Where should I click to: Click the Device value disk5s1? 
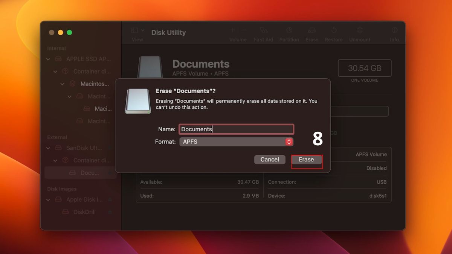(378, 196)
